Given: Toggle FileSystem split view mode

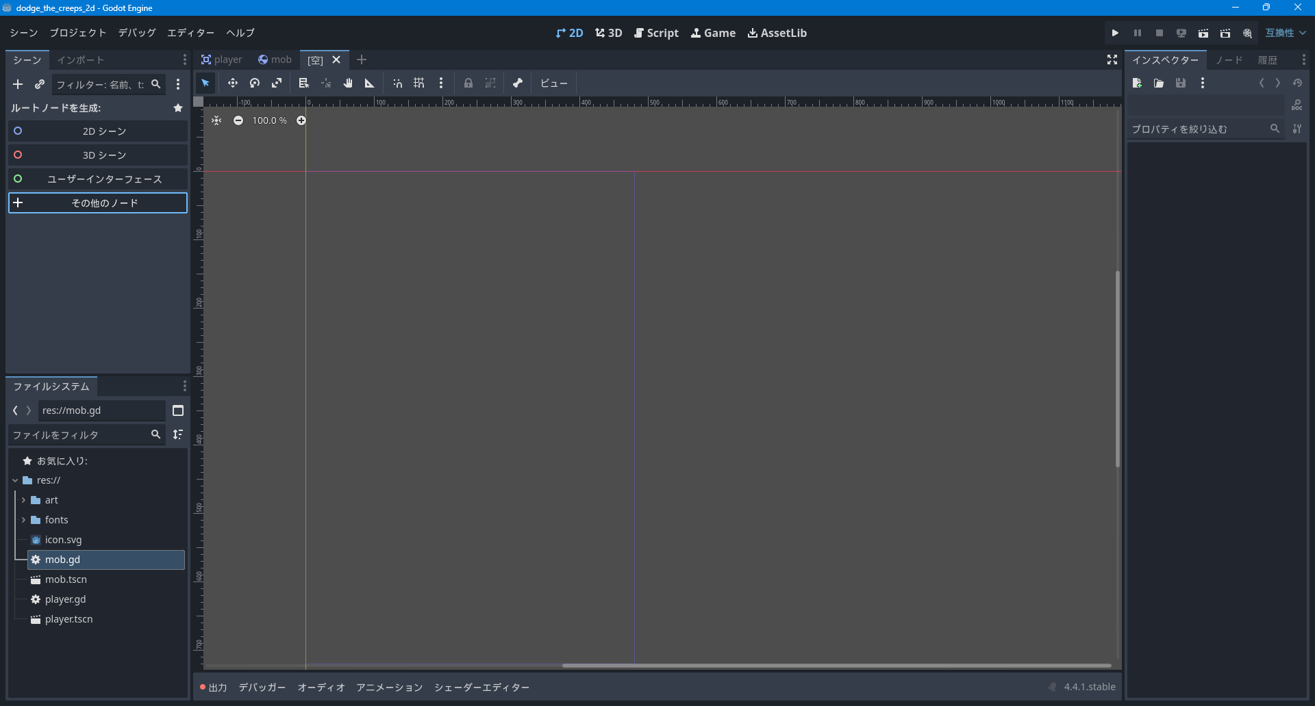Looking at the screenshot, I should (x=178, y=410).
